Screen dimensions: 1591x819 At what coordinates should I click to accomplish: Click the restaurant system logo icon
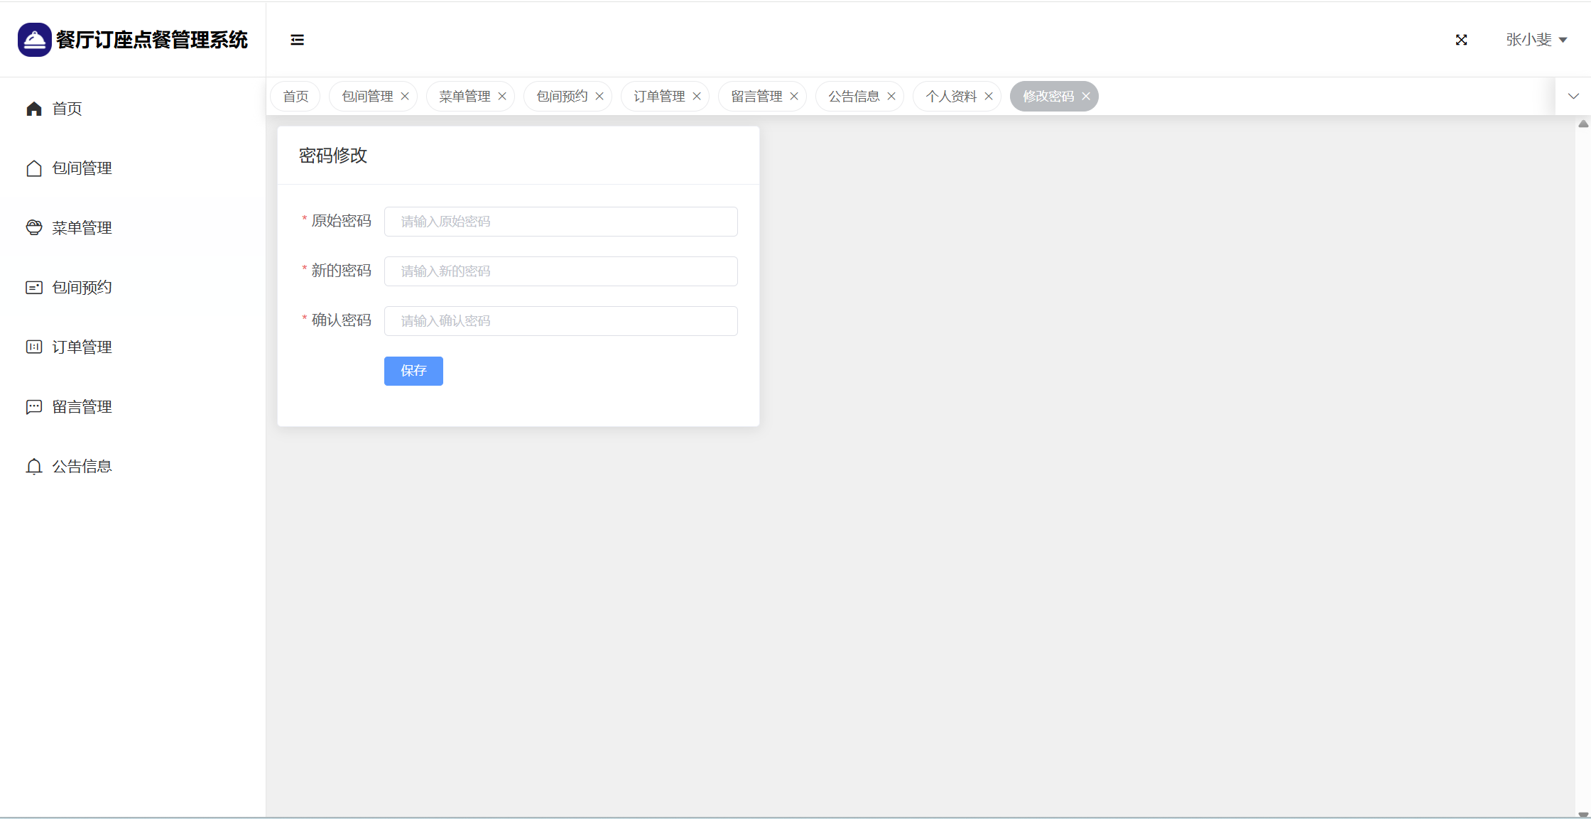(34, 40)
